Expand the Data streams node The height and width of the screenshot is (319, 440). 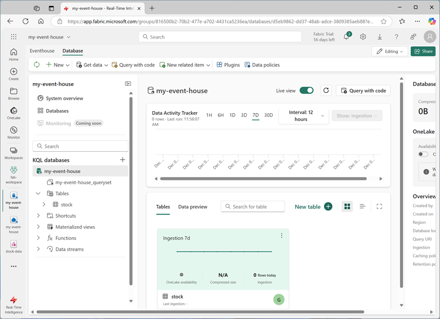click(x=38, y=249)
